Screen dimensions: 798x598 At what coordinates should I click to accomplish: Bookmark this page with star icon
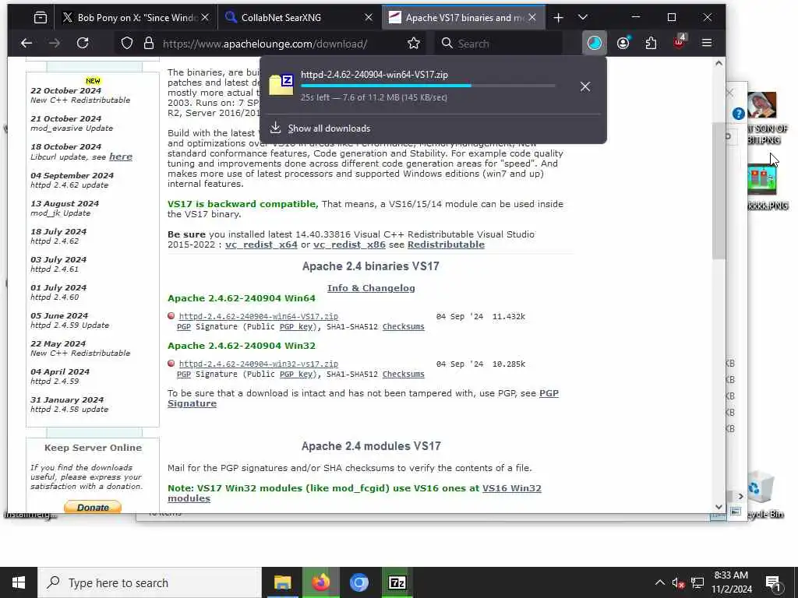click(414, 44)
